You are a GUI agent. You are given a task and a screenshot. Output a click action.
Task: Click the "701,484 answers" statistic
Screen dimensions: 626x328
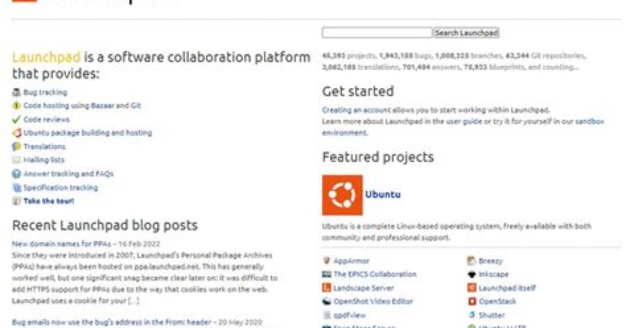pos(431,67)
